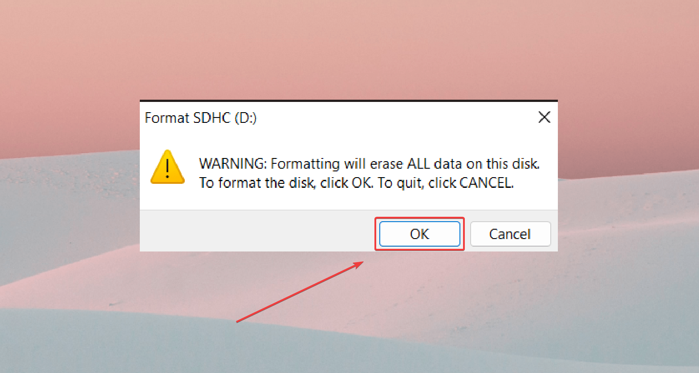
Task: Click the word WARNING in the message
Action: point(232,164)
